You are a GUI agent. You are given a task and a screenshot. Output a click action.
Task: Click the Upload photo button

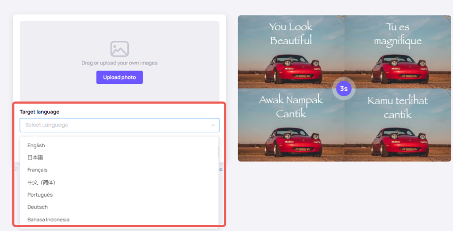(119, 77)
